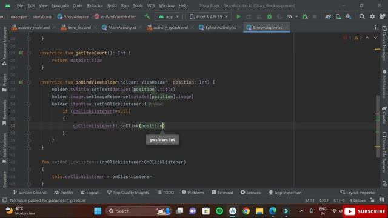Click the taskbar Search box
Image resolution: width=388 pixels, height=218 pixels.
tap(139, 211)
